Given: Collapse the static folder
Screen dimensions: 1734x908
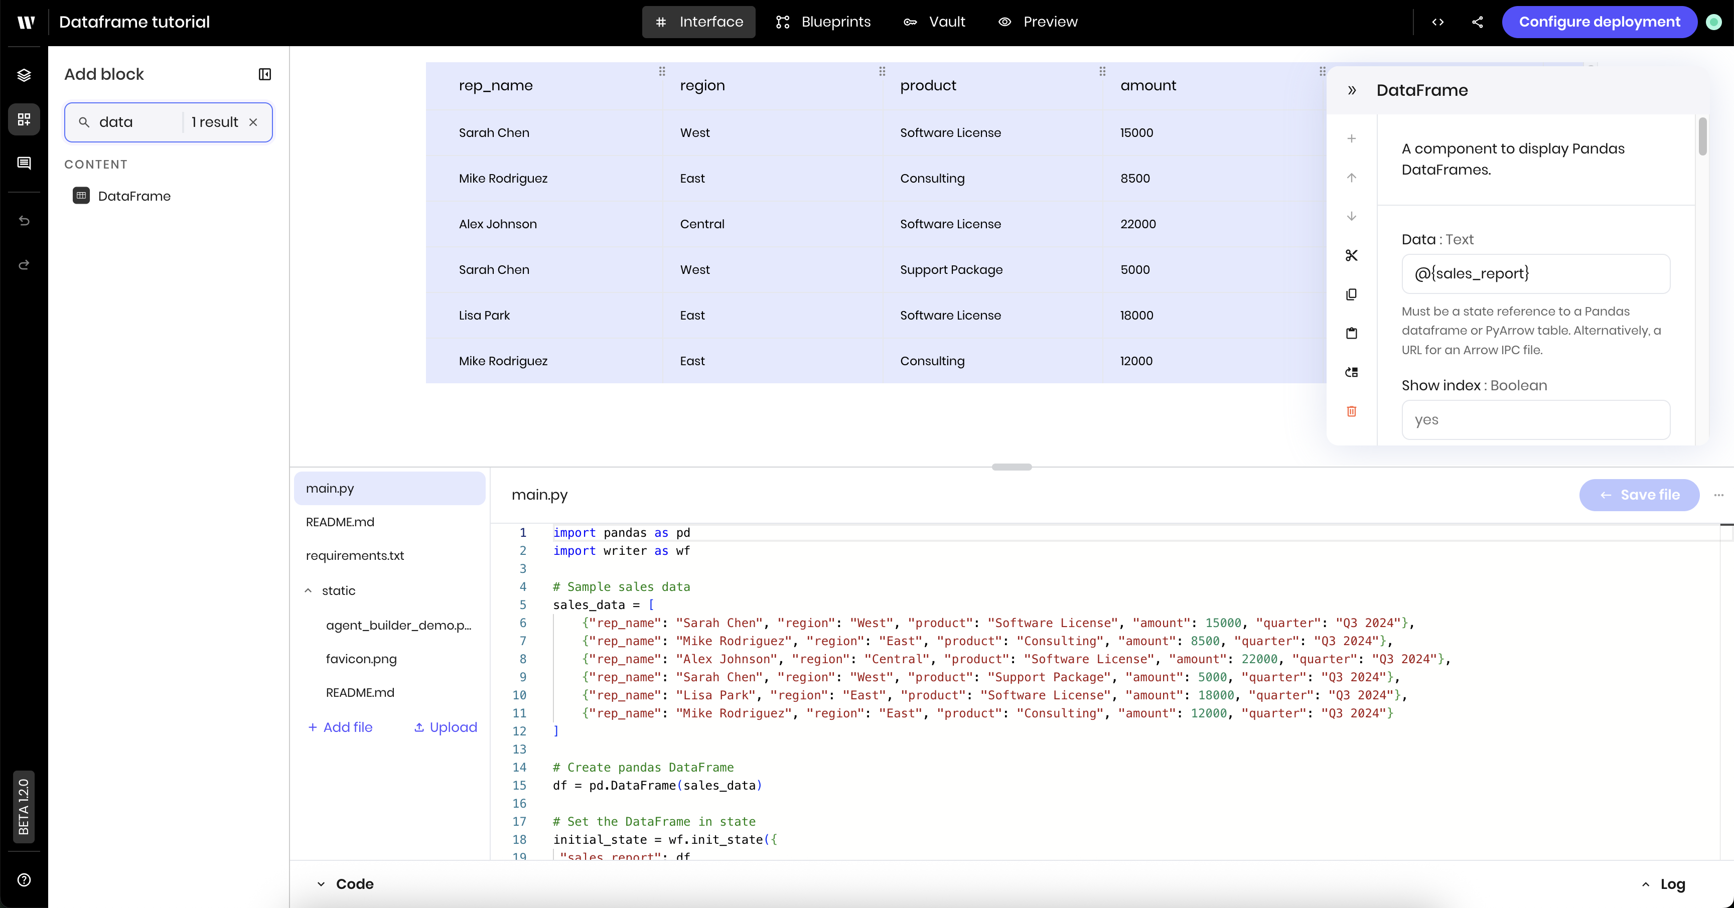Looking at the screenshot, I should coord(308,590).
